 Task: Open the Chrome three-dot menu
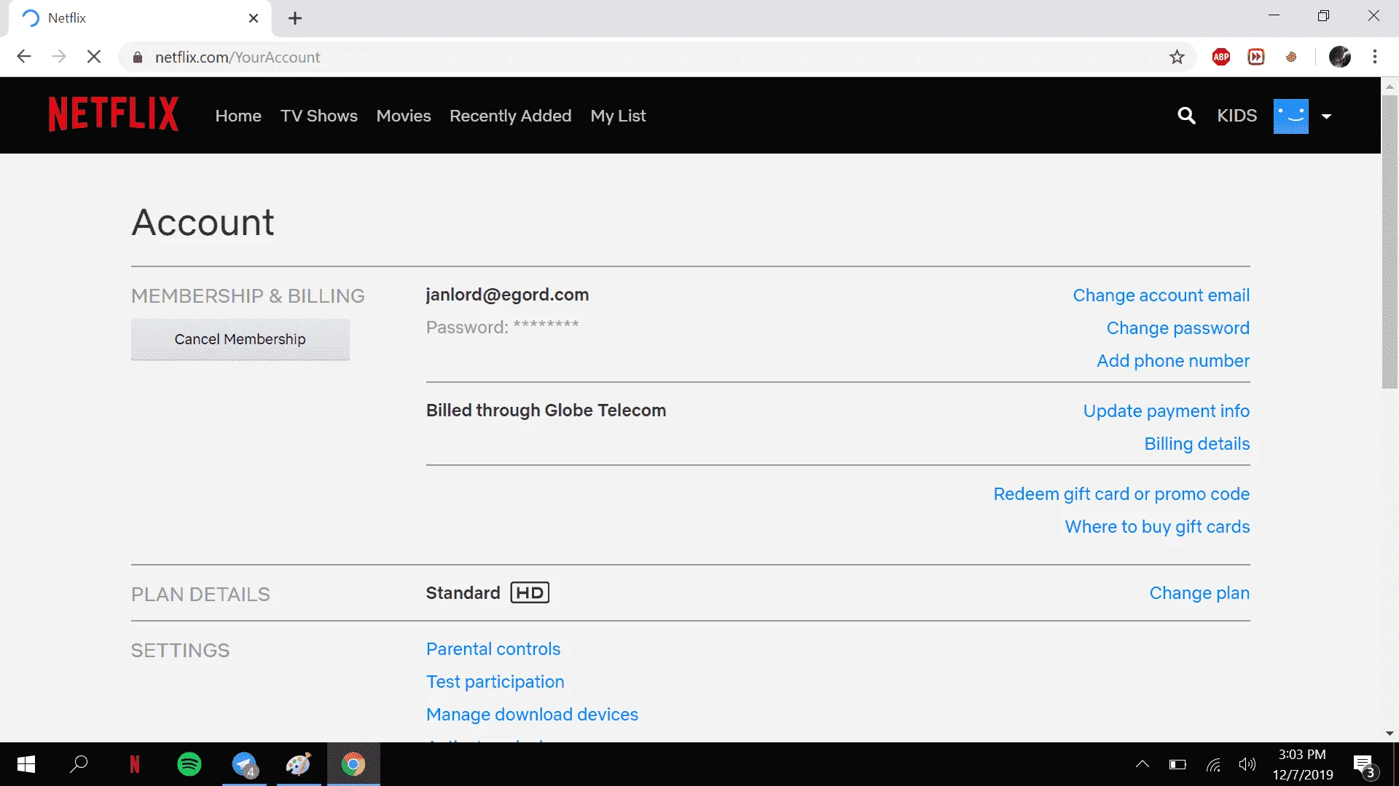[1375, 57]
